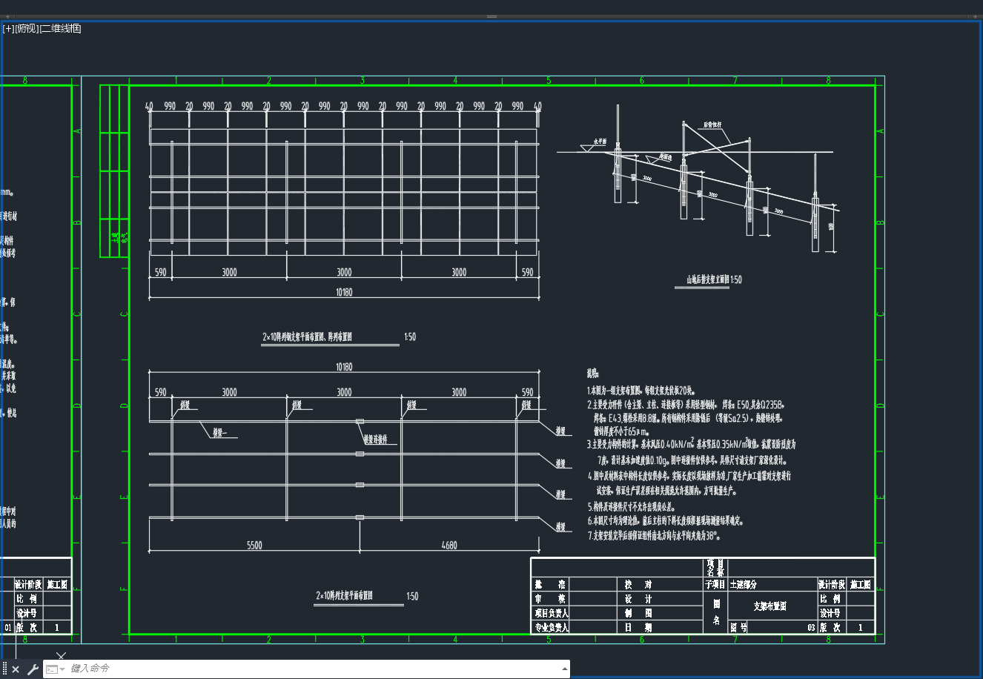Screen dimensions: 983x679
Task: Select the 镀锌连接件 label in lower plan
Action: [375, 440]
